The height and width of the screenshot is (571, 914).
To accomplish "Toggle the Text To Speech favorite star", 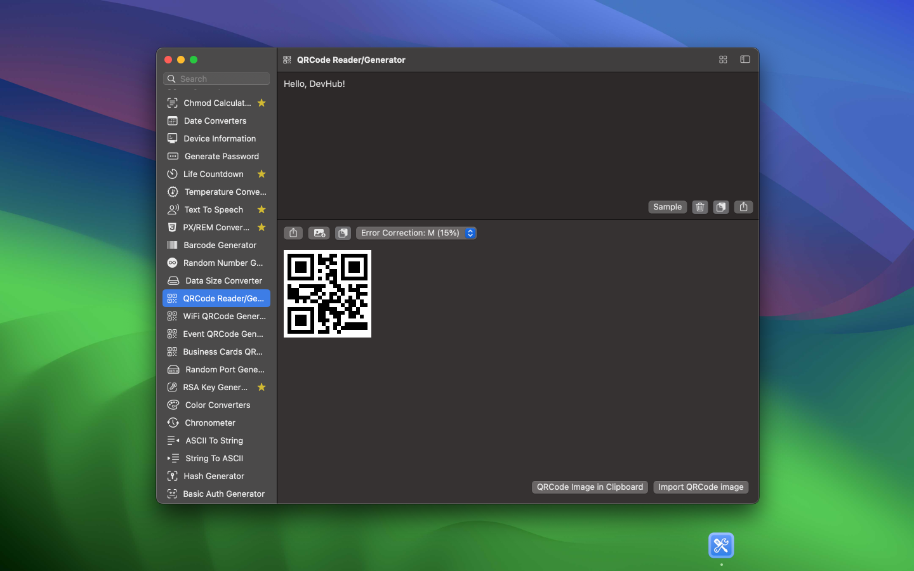I will (262, 209).
